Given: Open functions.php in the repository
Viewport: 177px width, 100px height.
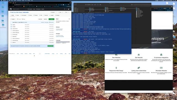Looking at the screenshot, I should click(x=15, y=34).
